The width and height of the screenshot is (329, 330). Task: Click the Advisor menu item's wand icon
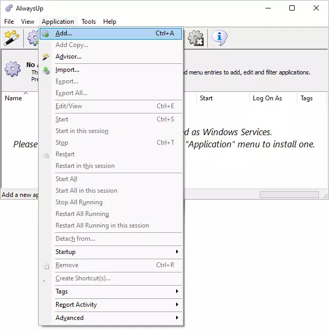coord(45,57)
